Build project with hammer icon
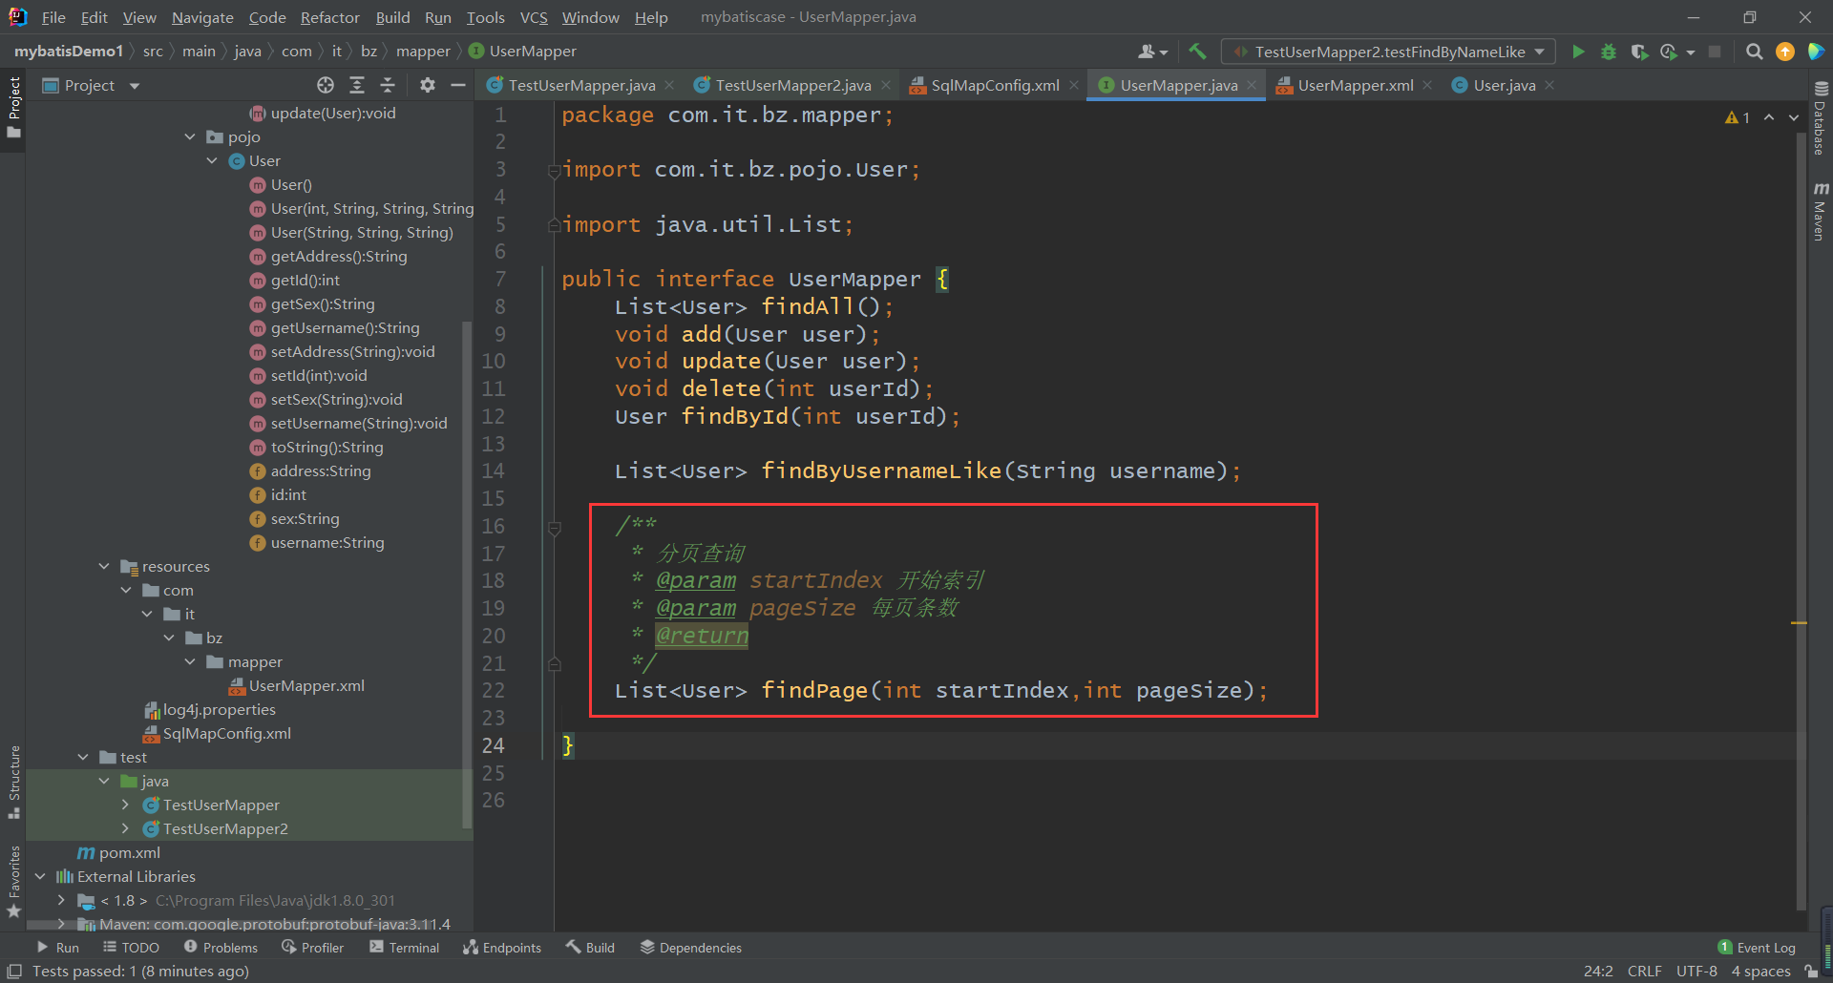 (1197, 52)
